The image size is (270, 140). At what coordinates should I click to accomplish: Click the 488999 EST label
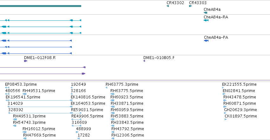tap(83, 129)
